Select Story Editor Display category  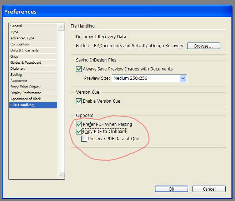coord(33,87)
